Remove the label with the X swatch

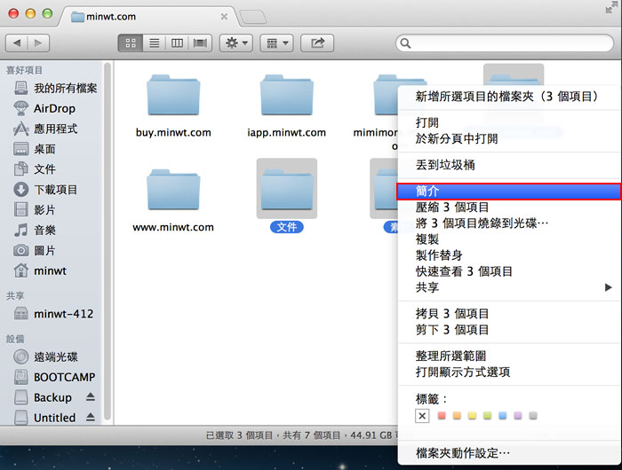(x=422, y=416)
